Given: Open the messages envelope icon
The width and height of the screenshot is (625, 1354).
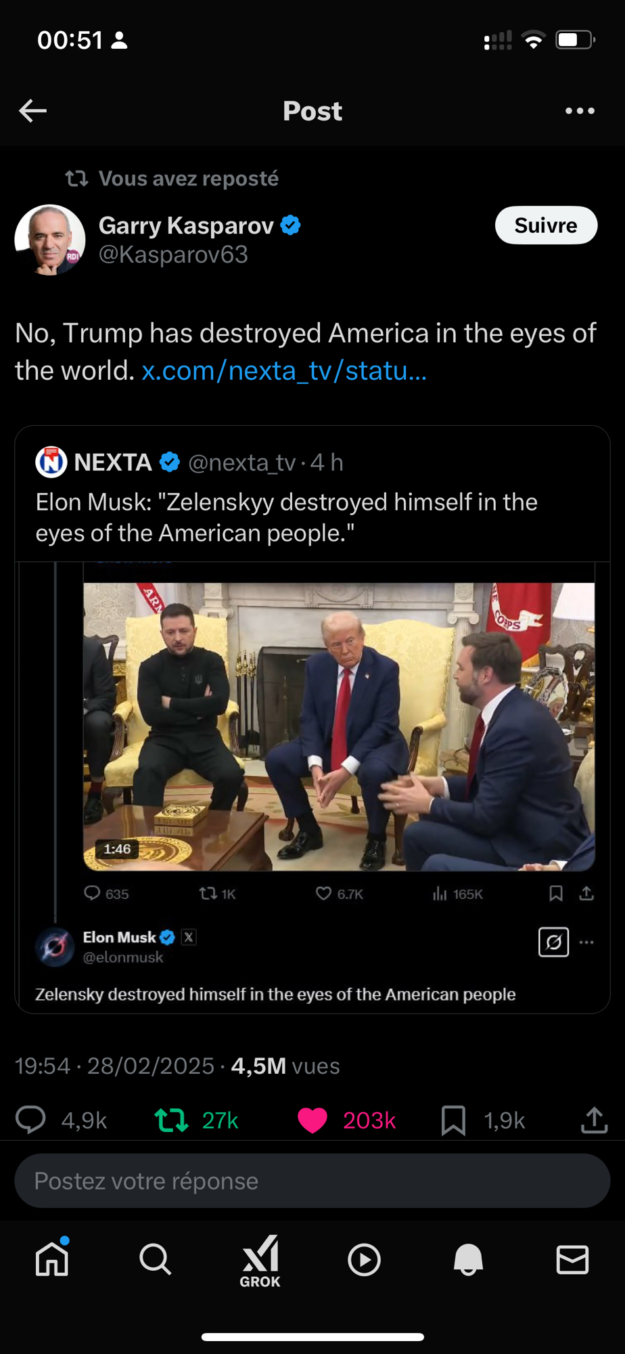Looking at the screenshot, I should coord(572,1259).
